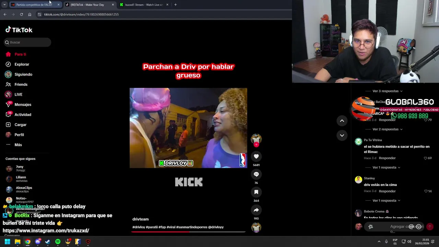The height and width of the screenshot is (247, 439).
Task: Focus the Buscar search field
Action: tap(27, 42)
